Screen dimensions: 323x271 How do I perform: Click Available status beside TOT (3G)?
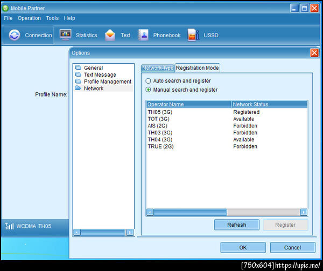tap(244, 119)
